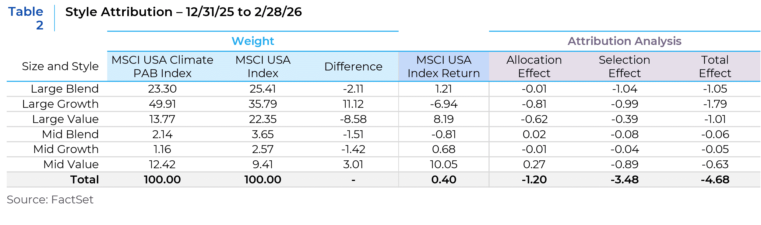Click the 'MSCI USA Climate PAB Index' header
This screenshot has width=761, height=225.
tap(162, 66)
